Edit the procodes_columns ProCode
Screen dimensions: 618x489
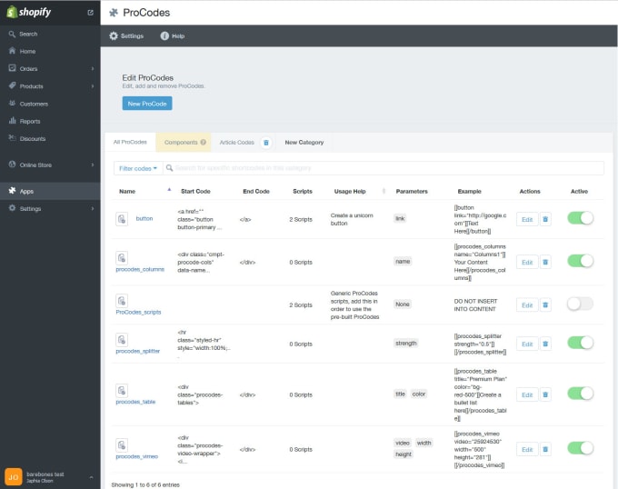pos(527,262)
